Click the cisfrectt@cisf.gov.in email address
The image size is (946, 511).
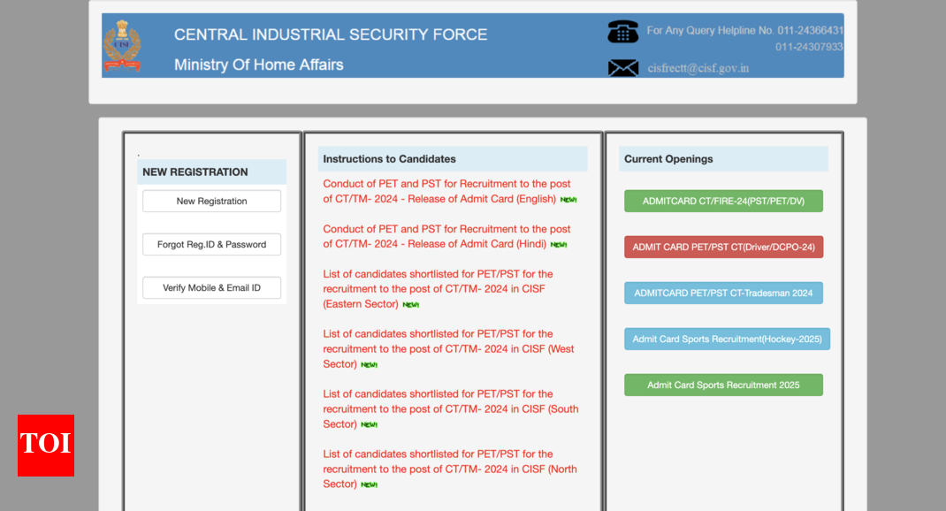tap(698, 68)
